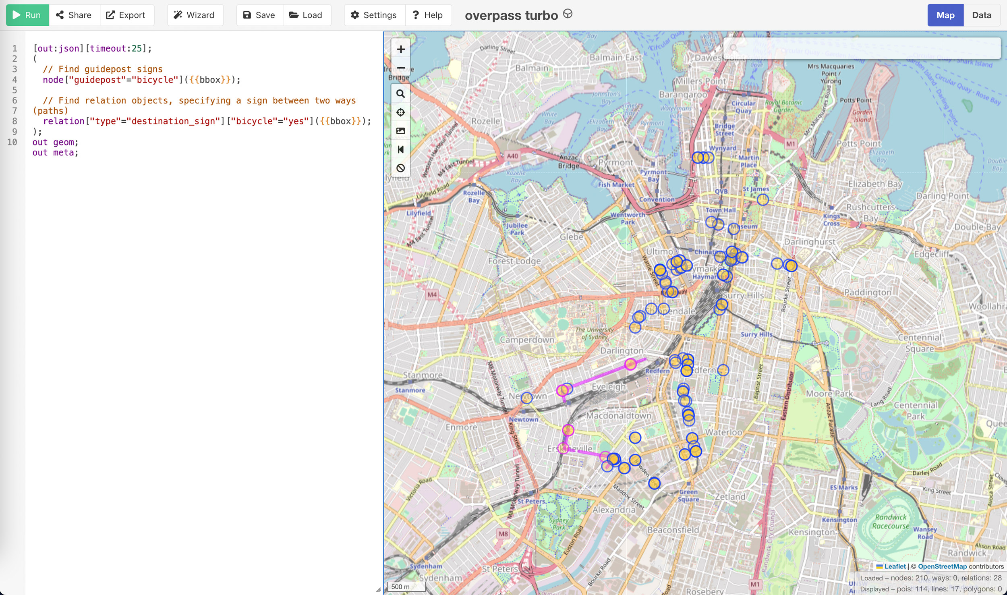1007x595 pixels.
Task: Open the Help dialog
Action: tap(428, 15)
